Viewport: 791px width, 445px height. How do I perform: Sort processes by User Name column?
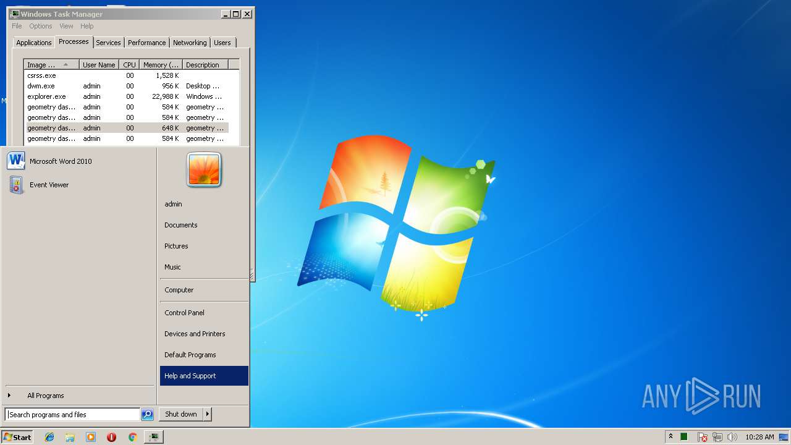pyautogui.click(x=99, y=65)
